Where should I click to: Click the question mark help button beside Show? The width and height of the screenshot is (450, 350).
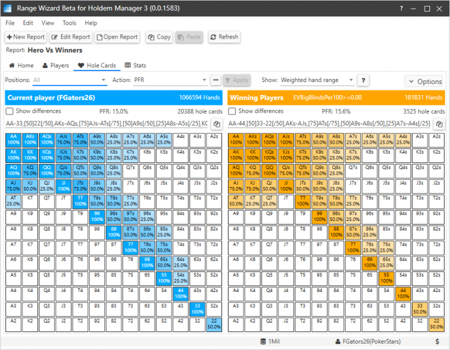(363, 80)
